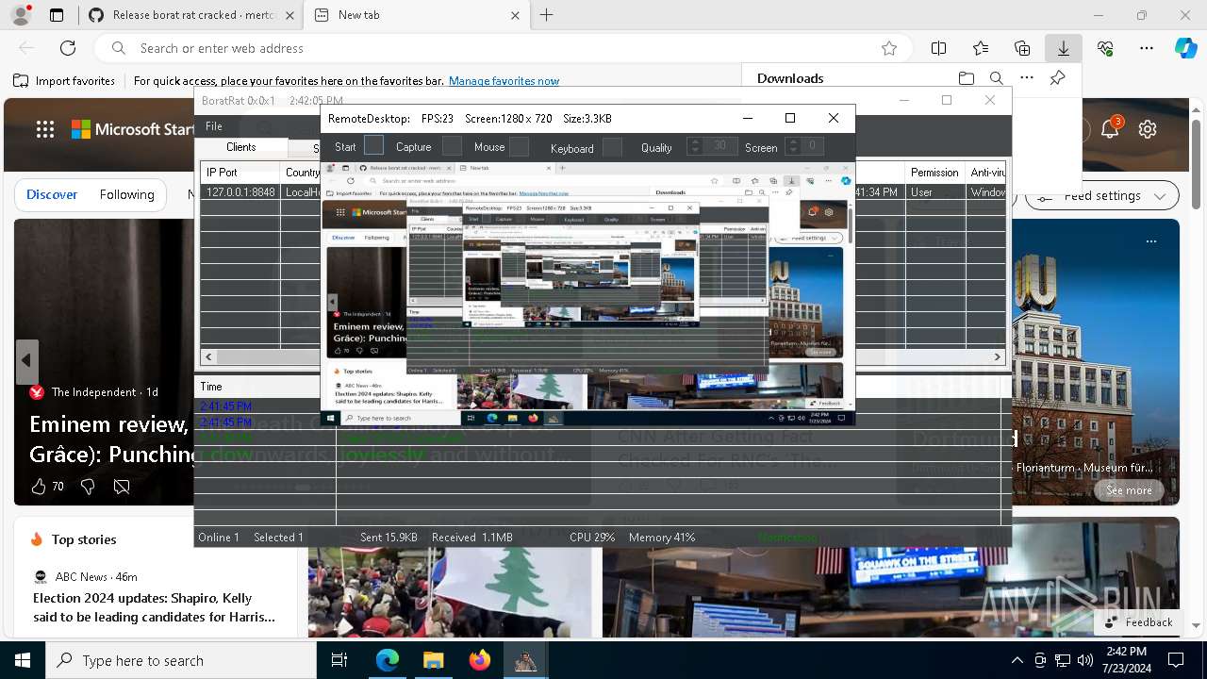The height and width of the screenshot is (679, 1207).
Task: Click the Permission column header
Action: coord(934,173)
